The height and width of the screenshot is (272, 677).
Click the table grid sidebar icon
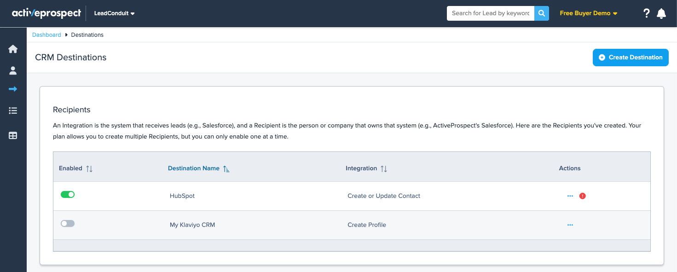pos(13,136)
